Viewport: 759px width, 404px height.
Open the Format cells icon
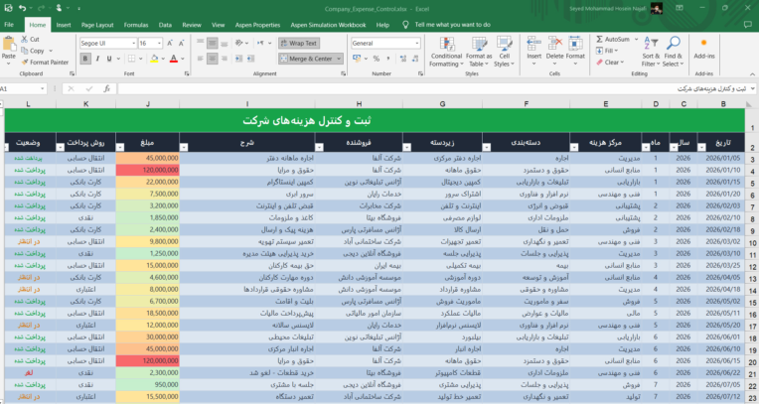click(x=575, y=44)
